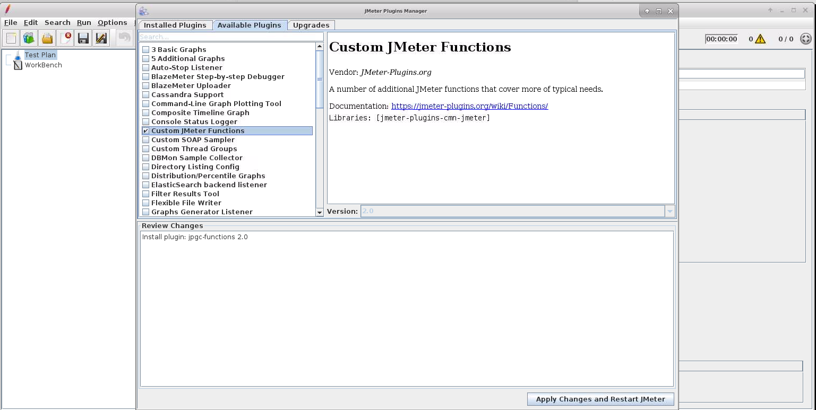Open the File menu

[x=11, y=23]
